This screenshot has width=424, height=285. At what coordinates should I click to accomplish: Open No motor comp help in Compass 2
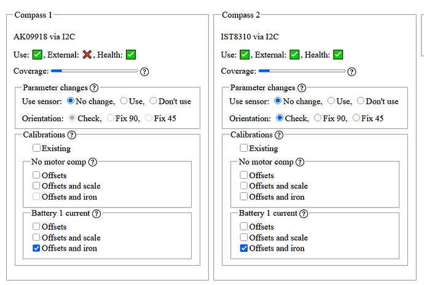(x=300, y=162)
